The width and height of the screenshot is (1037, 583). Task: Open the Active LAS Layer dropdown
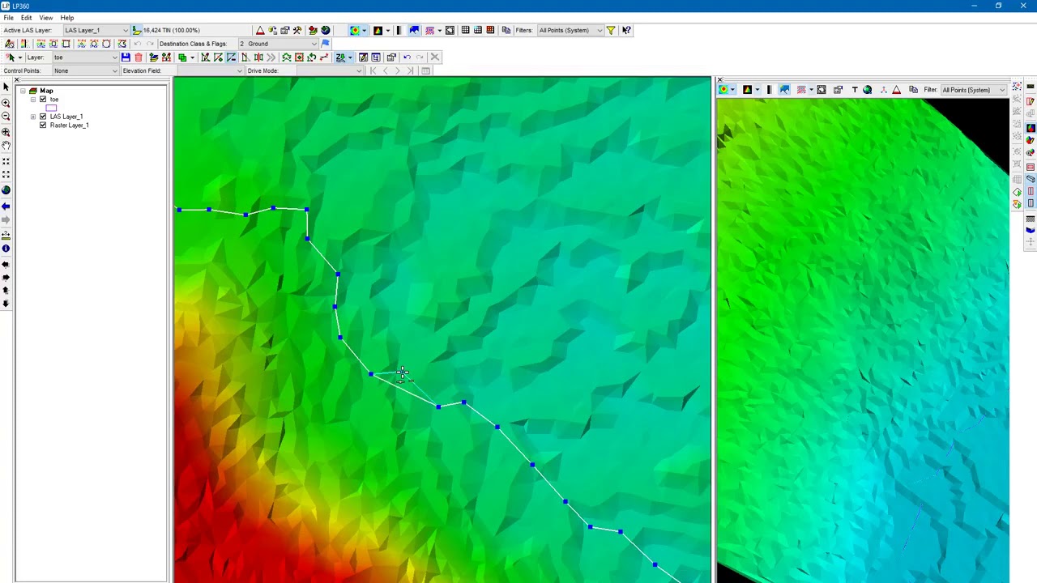point(96,31)
